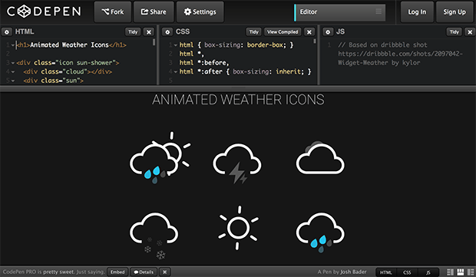Click the rainy cloud icon
This screenshot has width=476, height=277.
tap(320, 232)
